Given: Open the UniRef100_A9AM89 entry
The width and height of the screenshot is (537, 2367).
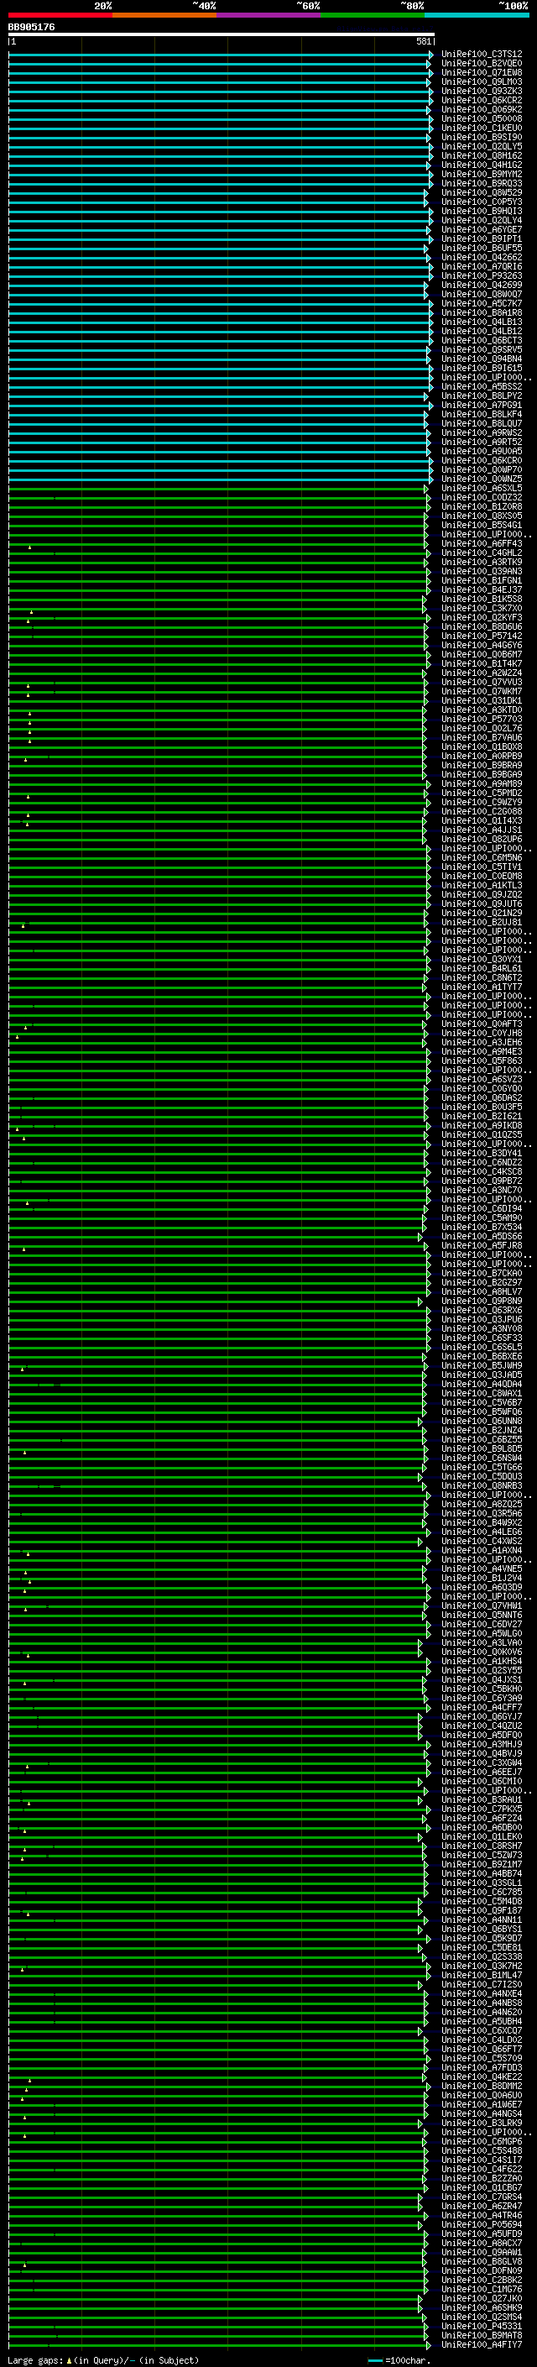Looking at the screenshot, I should pos(482,783).
